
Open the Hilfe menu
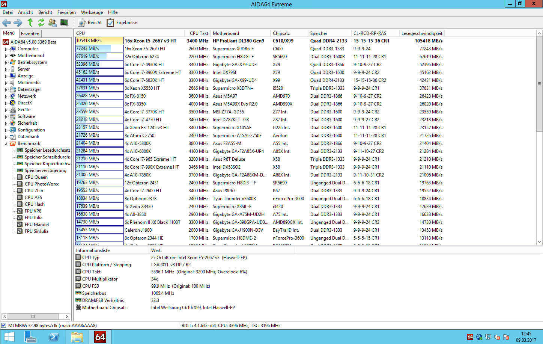point(113,12)
